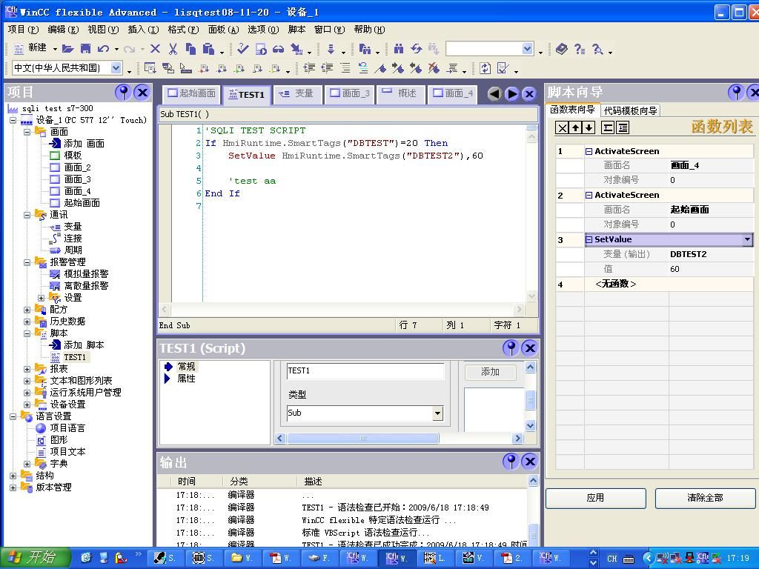
Task: Click the open project folder icon
Action: coord(67,49)
